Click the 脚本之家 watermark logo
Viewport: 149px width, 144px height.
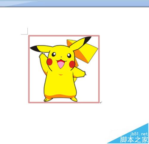tap(134, 140)
